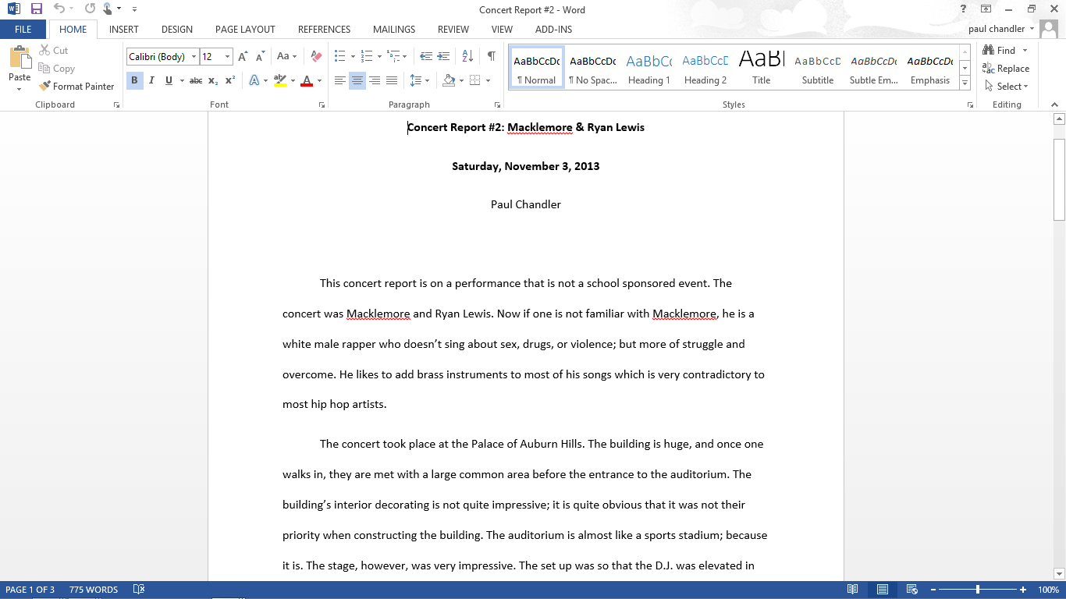Click the vertical scrollbar thumb
This screenshot has width=1066, height=599.
pos(1059,179)
